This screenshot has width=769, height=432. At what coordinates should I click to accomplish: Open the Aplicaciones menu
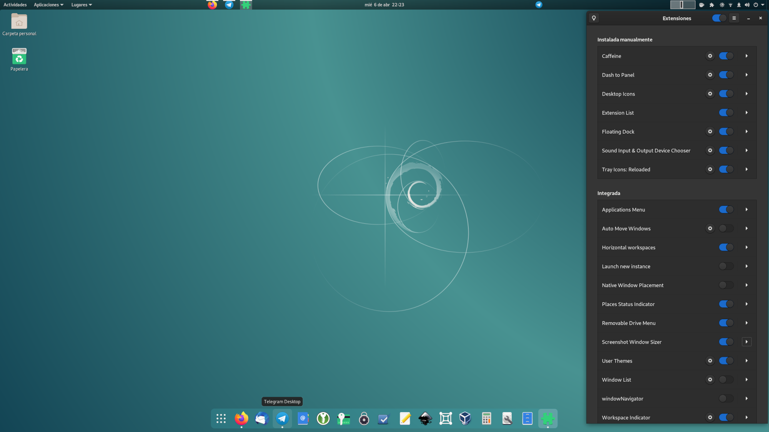pyautogui.click(x=48, y=5)
